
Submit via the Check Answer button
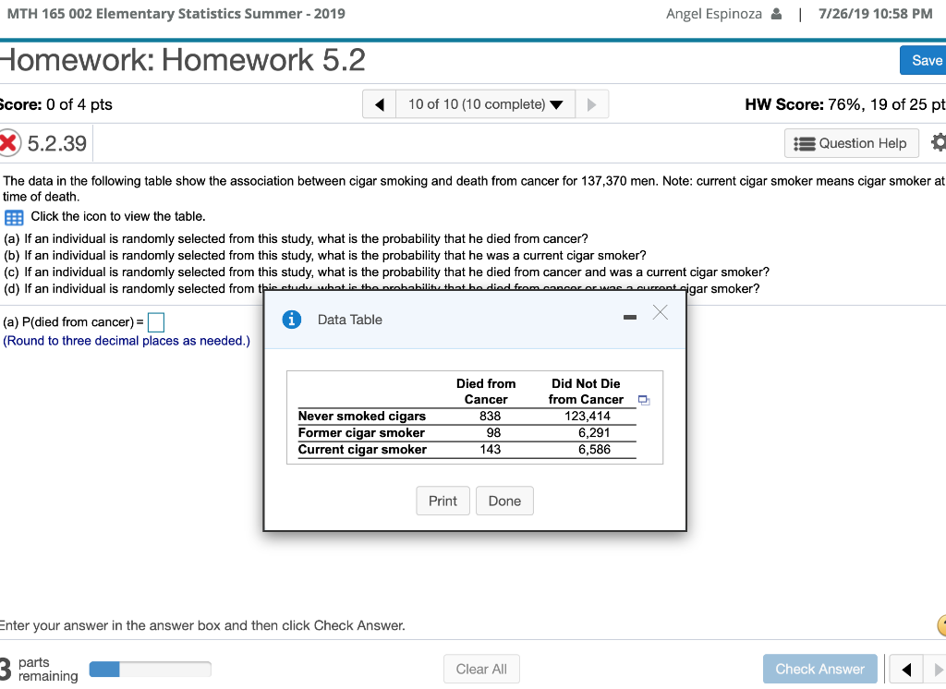[x=819, y=669]
